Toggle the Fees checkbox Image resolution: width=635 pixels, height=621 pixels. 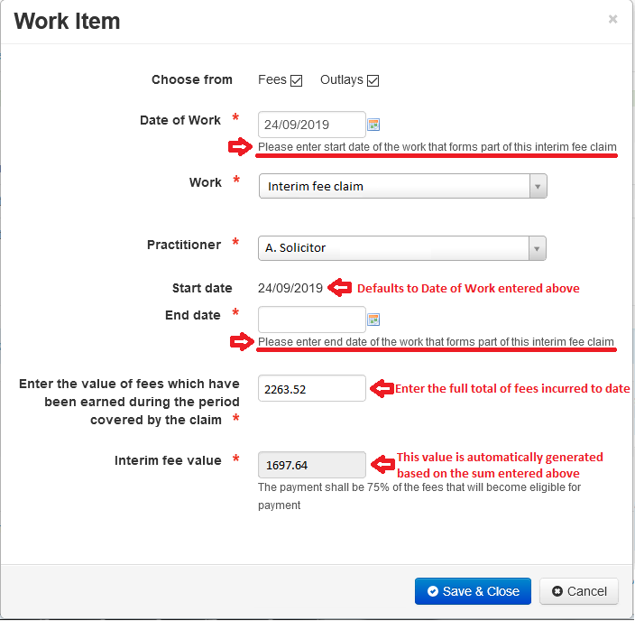[x=297, y=80]
